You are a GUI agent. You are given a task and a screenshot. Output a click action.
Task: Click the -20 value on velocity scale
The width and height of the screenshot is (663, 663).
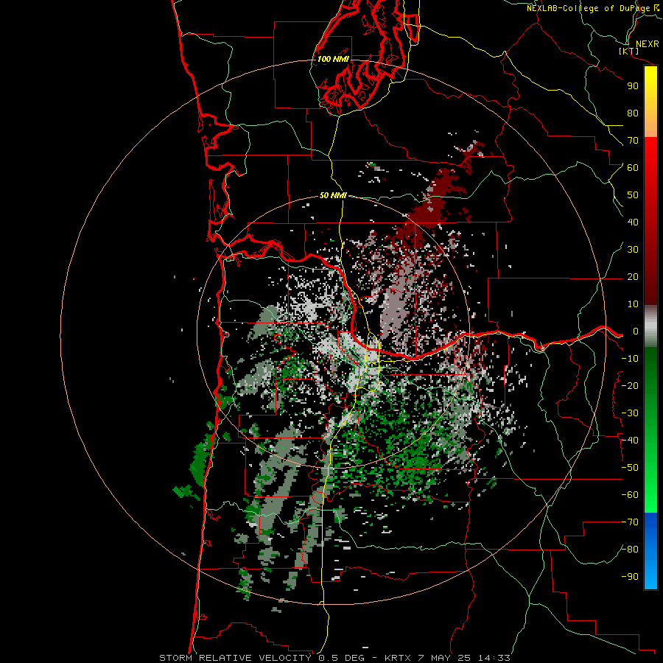tap(630, 386)
